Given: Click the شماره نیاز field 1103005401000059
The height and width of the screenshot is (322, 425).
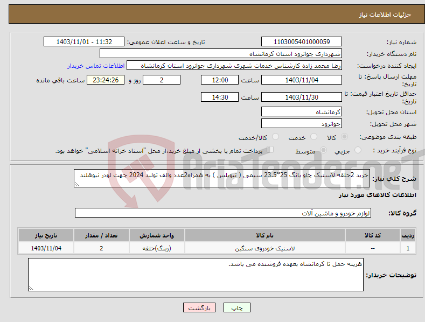Looking at the screenshot, I should 302,42.
